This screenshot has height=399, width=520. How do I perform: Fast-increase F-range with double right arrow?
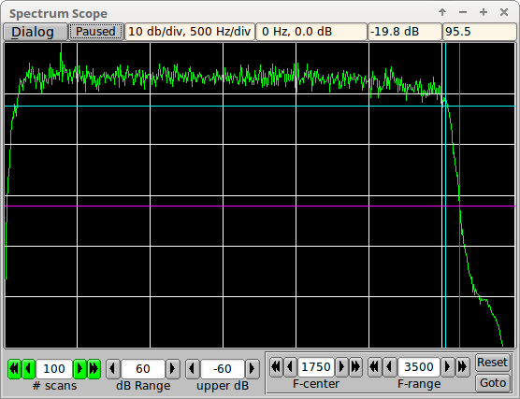point(463,367)
